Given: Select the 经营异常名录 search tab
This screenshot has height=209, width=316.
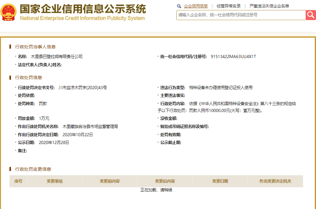Looking at the screenshot, I should (228, 6).
